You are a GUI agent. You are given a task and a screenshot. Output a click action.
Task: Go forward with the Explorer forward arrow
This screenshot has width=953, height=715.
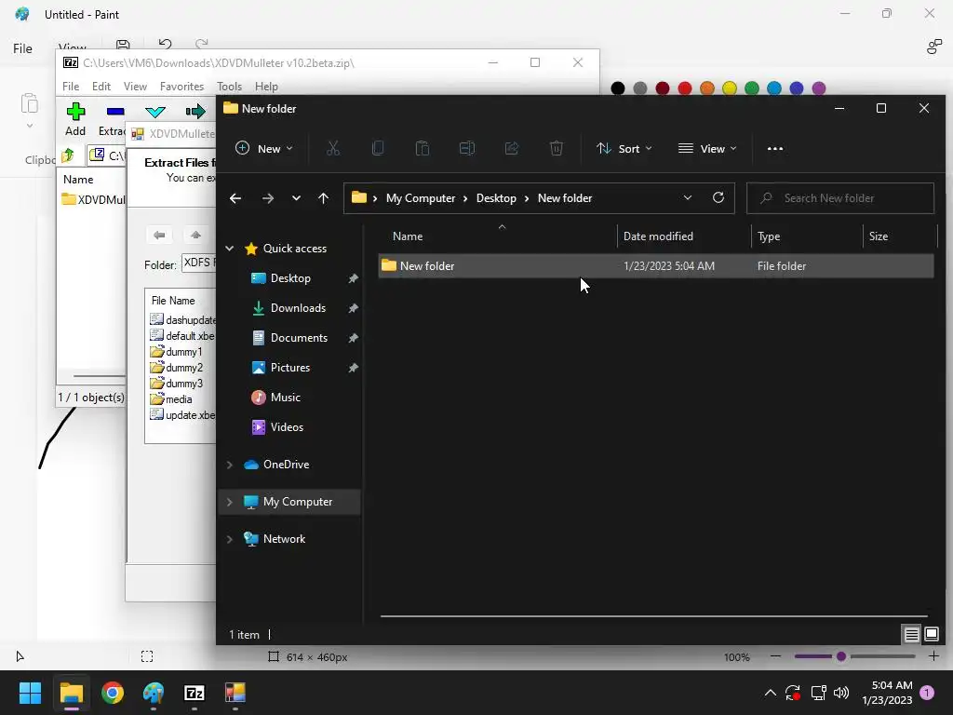267,198
